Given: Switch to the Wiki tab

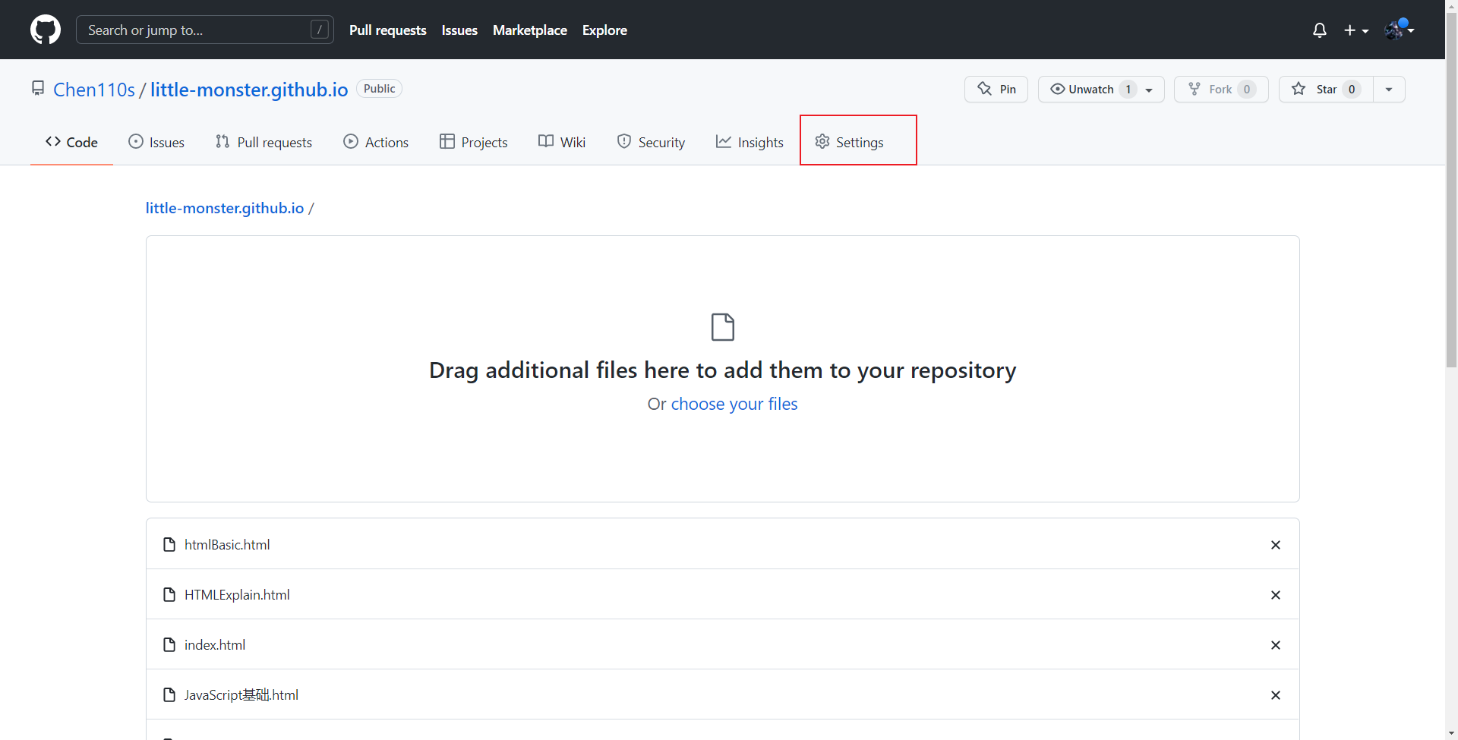Looking at the screenshot, I should [562, 142].
